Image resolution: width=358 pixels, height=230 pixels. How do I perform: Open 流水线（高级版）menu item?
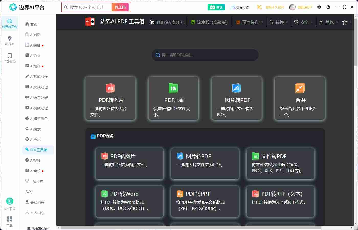pos(210,22)
